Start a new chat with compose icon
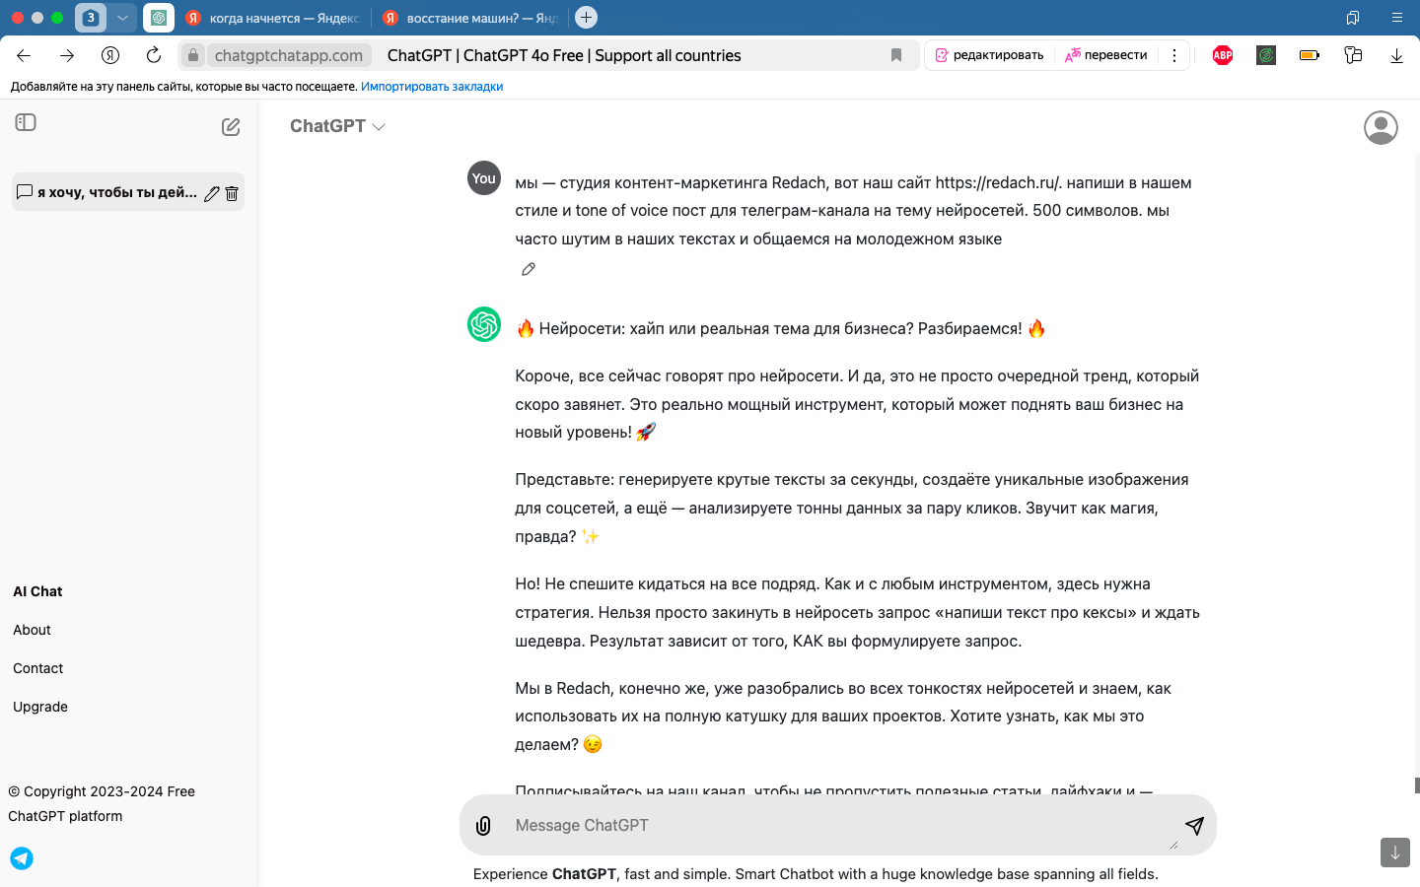Screen dimensions: 1420x887 coord(231,126)
